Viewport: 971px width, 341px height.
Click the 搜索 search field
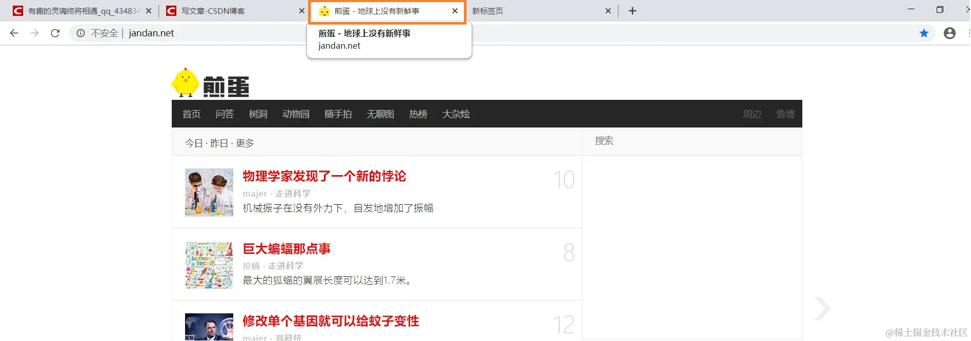(692, 141)
